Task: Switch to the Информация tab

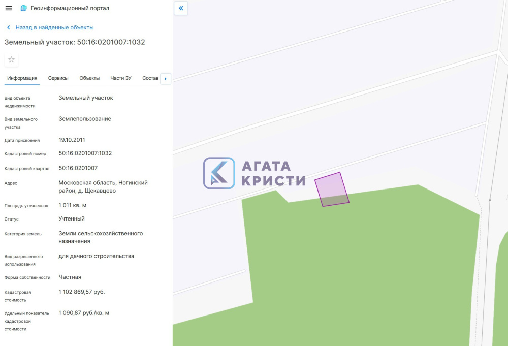Action: pos(22,78)
